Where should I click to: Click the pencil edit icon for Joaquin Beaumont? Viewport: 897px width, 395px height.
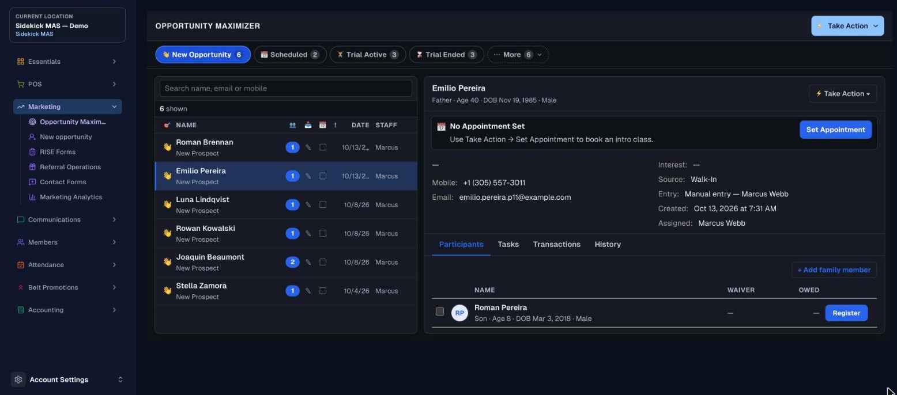point(308,262)
